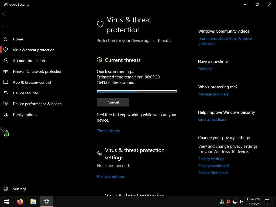Open Firefox from the taskbar

coord(20,201)
